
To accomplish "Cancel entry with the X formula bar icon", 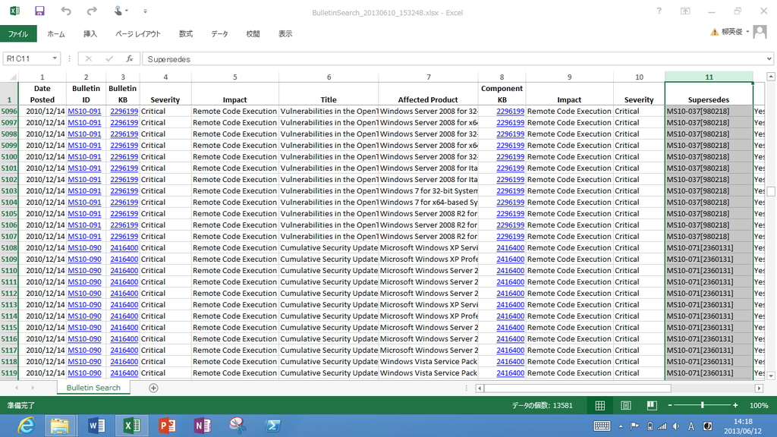I will (89, 58).
